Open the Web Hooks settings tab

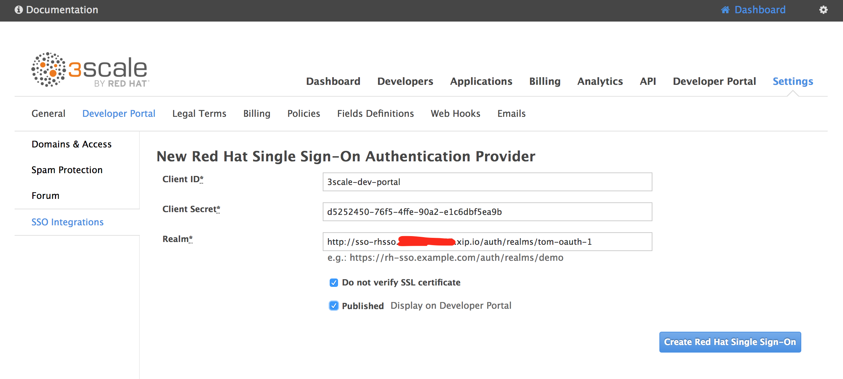click(x=455, y=114)
